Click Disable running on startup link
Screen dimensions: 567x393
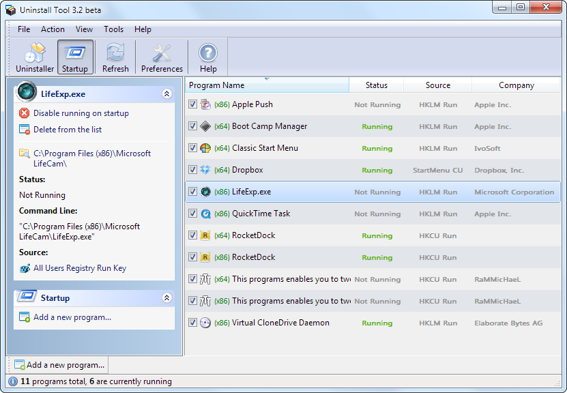click(81, 113)
